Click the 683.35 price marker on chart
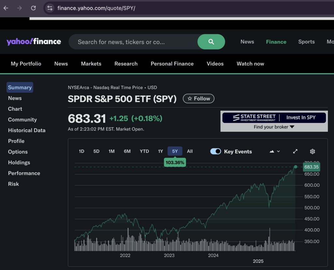Image resolution: width=334 pixels, height=270 pixels. tap(311, 167)
